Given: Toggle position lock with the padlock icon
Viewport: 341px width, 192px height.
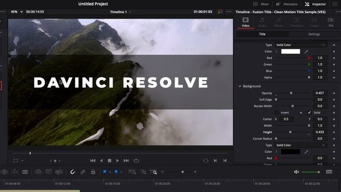Looking at the screenshot, I should [x=93, y=172].
